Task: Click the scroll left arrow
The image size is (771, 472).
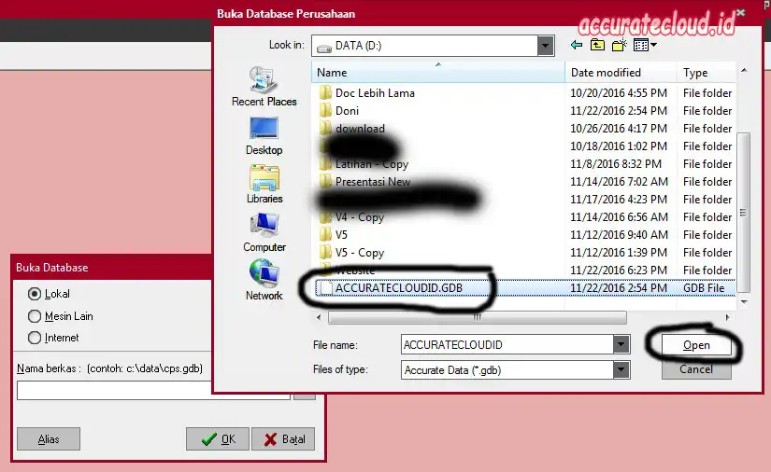Action: point(319,317)
